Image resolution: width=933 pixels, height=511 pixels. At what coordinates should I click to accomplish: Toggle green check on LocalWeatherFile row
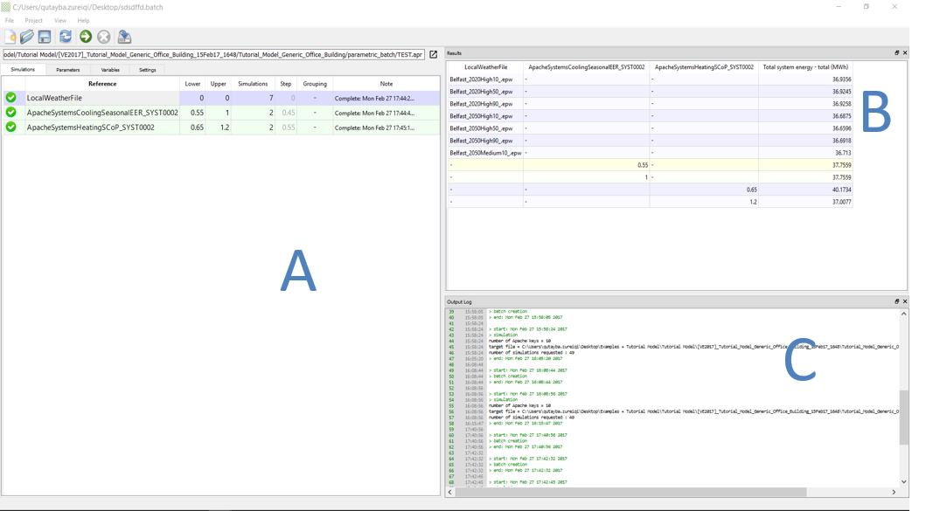[x=11, y=98]
